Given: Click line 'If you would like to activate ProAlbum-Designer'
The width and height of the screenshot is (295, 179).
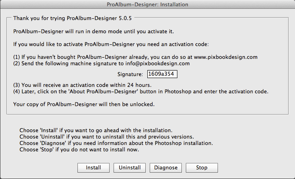Looking at the screenshot, I should coord(111,44).
